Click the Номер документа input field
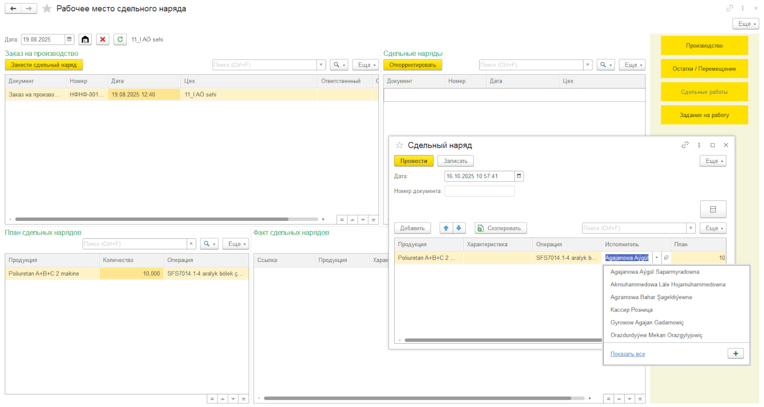 pyautogui.click(x=479, y=191)
